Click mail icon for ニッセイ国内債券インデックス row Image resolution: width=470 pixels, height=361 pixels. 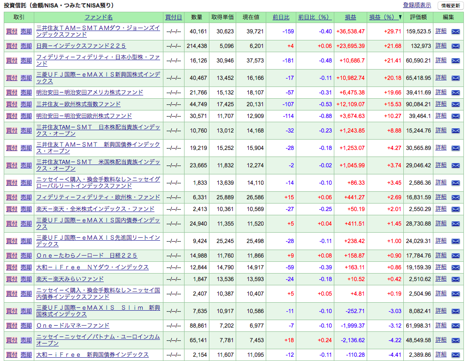click(455, 294)
